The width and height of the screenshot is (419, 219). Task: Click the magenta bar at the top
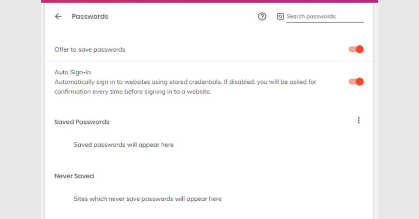coord(209,1)
